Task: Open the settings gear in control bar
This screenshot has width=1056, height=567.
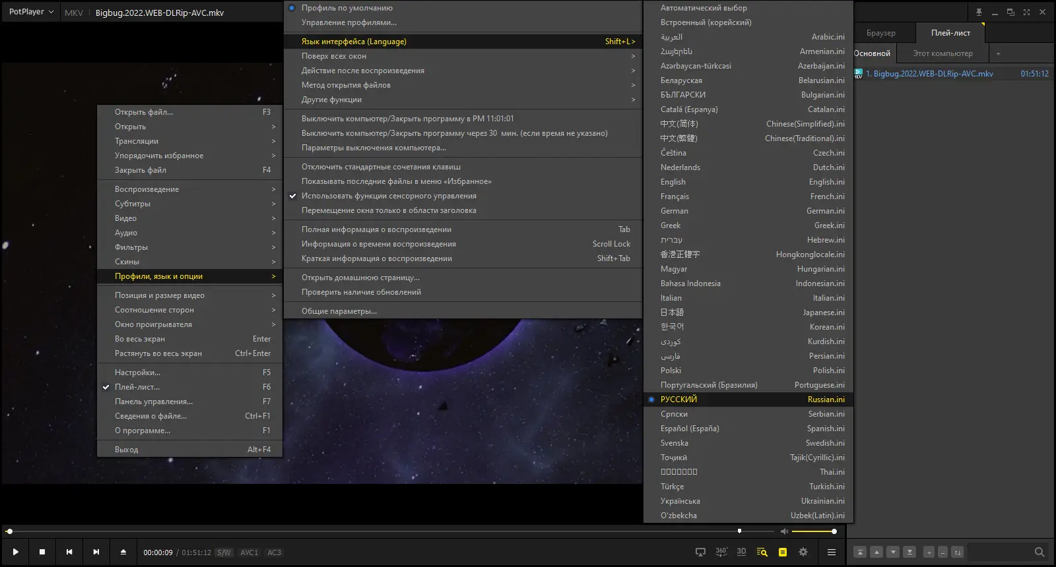Action: (x=803, y=552)
